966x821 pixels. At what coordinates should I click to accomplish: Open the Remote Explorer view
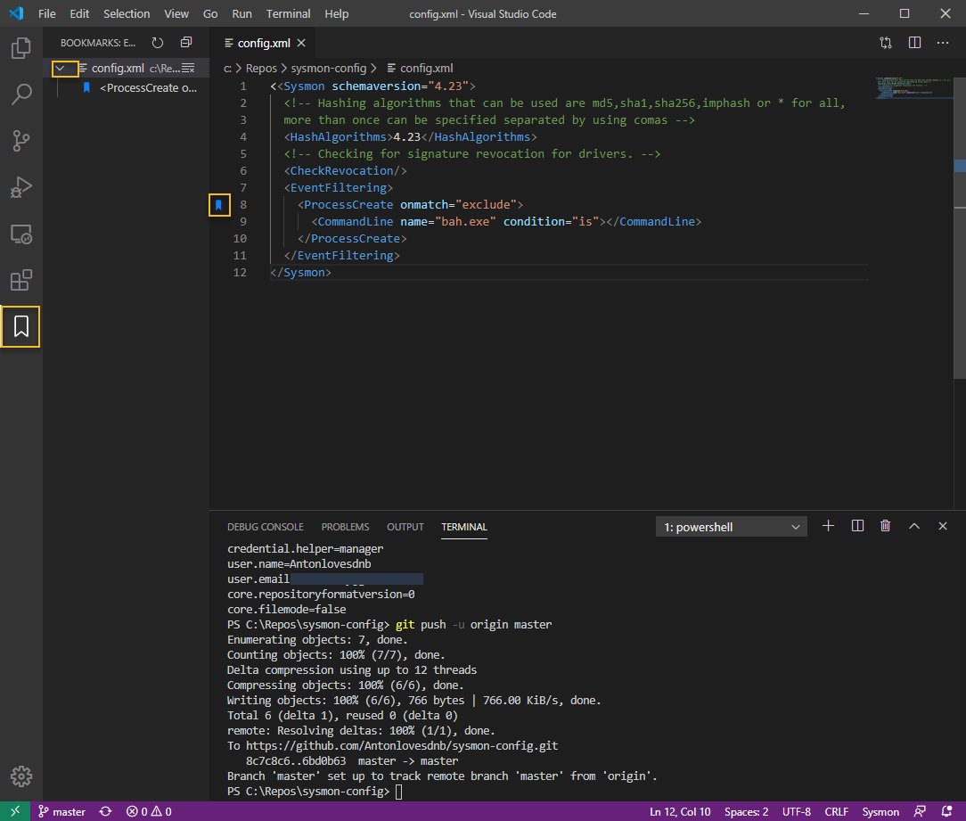(20, 234)
